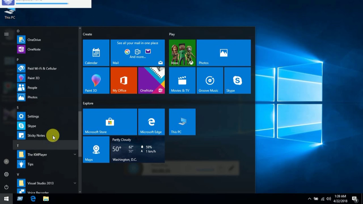Click the volume icon in system tray
This screenshot has width=363, height=204.
click(x=329, y=199)
